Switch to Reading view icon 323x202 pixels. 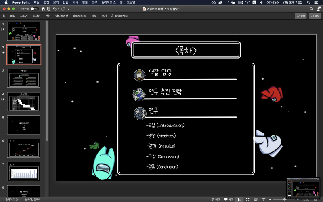256,199
